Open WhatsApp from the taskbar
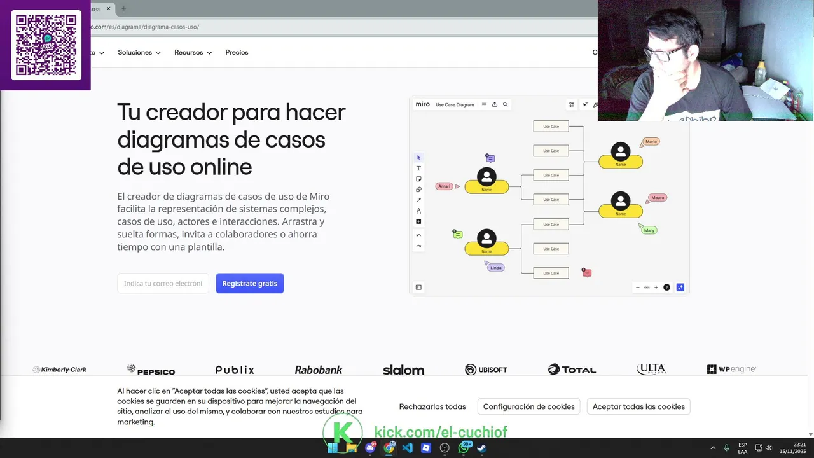Viewport: 814px width, 458px height. 464,448
